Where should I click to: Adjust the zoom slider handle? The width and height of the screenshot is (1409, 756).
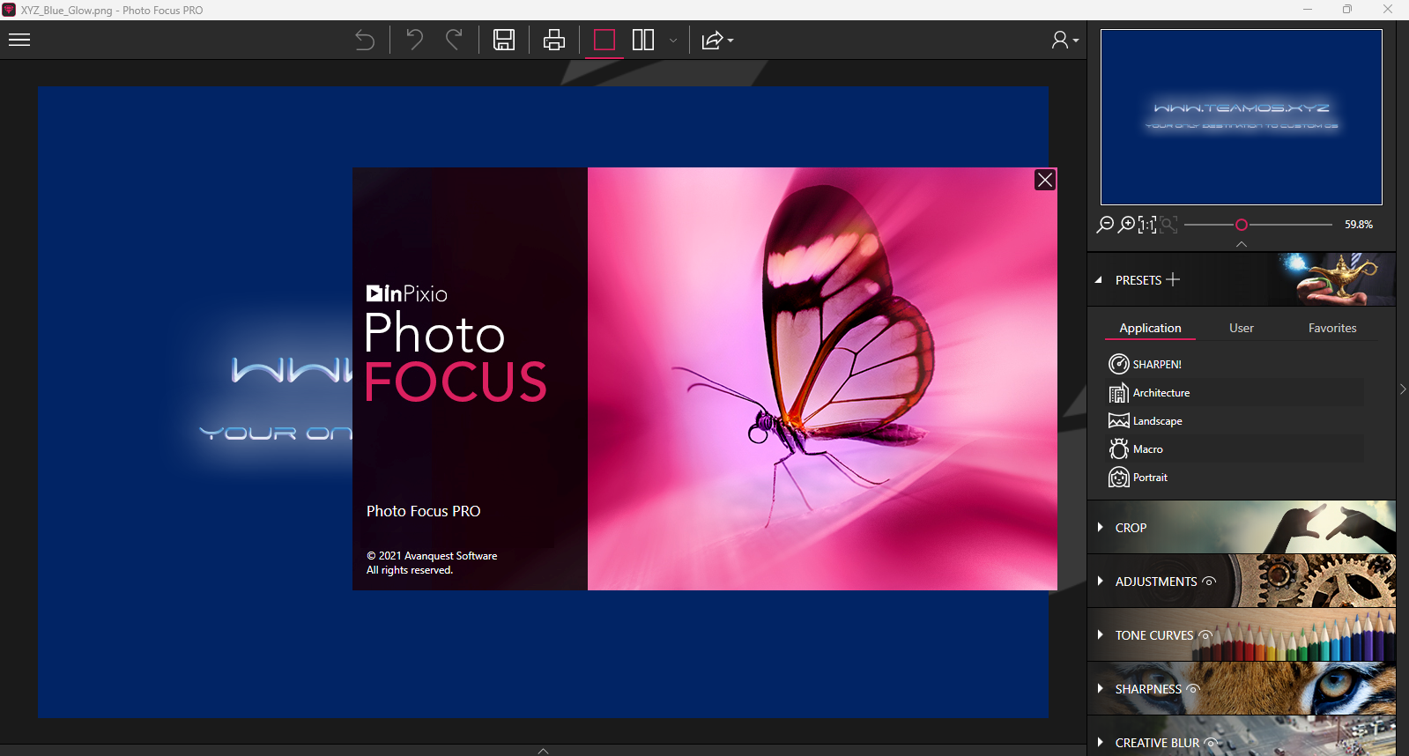pyautogui.click(x=1242, y=225)
